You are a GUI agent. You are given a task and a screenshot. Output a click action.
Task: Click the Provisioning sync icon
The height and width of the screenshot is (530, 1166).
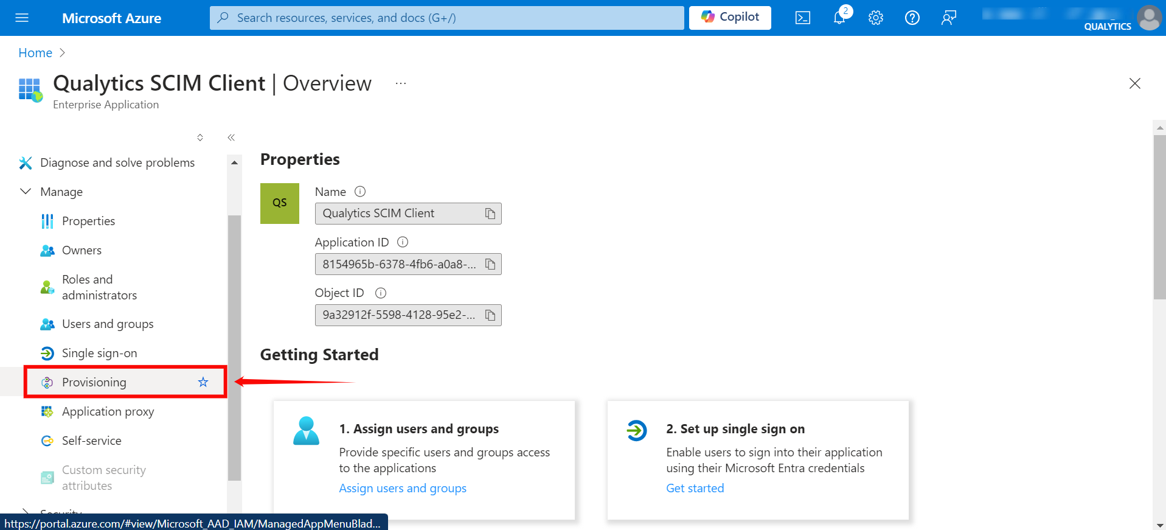click(47, 382)
